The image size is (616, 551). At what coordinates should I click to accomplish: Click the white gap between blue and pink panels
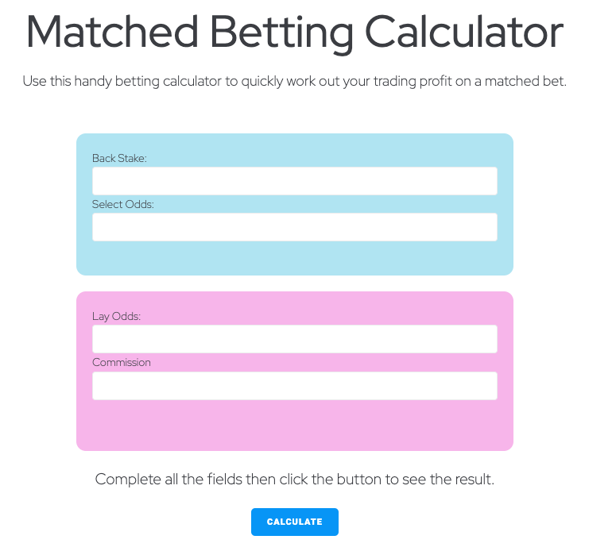tap(294, 283)
